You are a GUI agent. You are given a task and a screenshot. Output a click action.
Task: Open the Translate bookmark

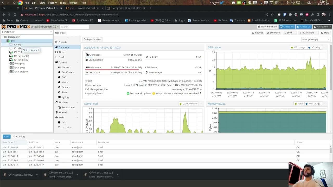237,20
